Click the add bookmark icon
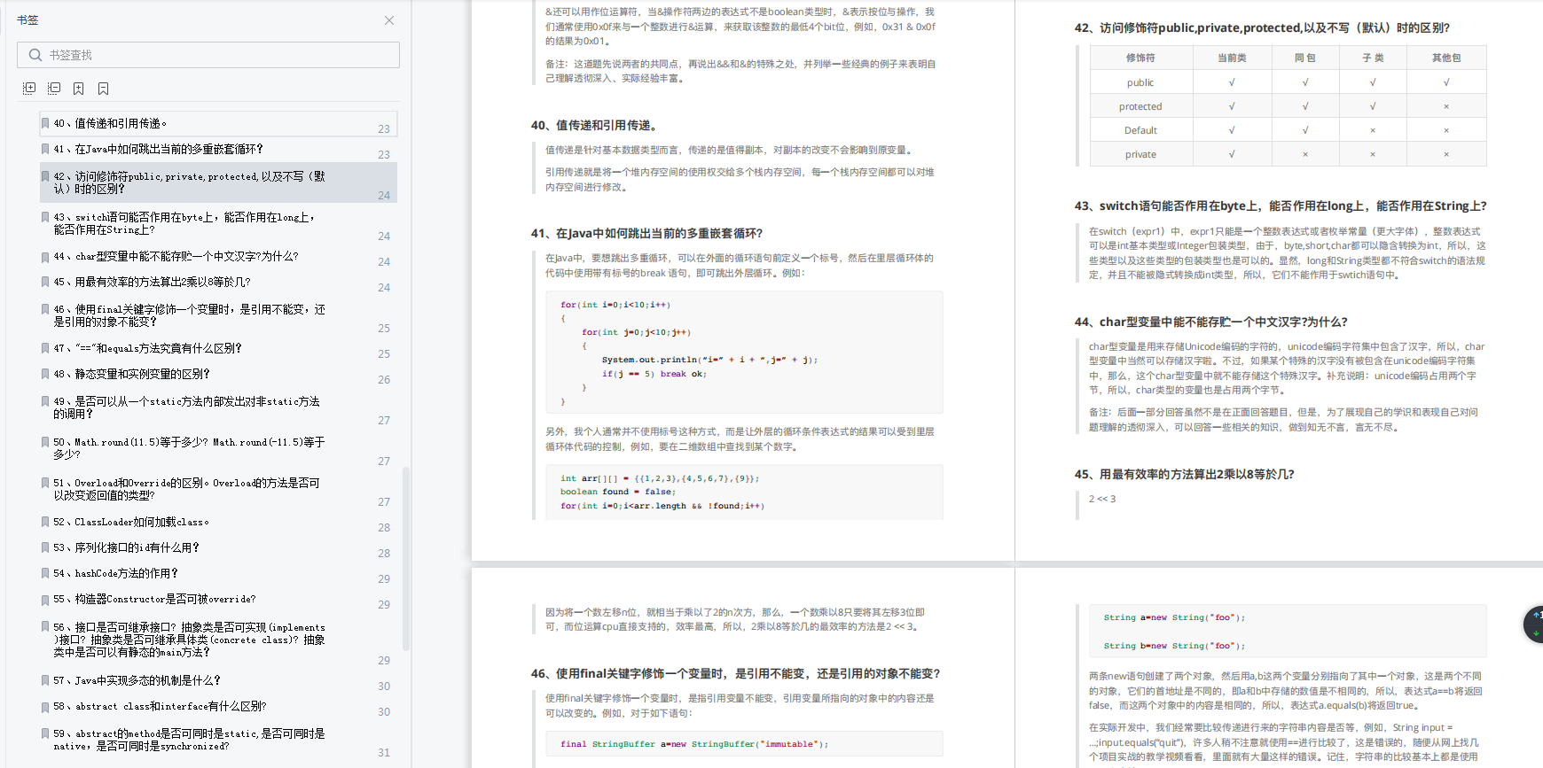 click(x=79, y=89)
